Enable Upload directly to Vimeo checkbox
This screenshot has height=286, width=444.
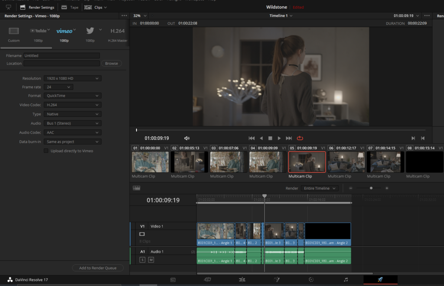pyautogui.click(x=46, y=151)
